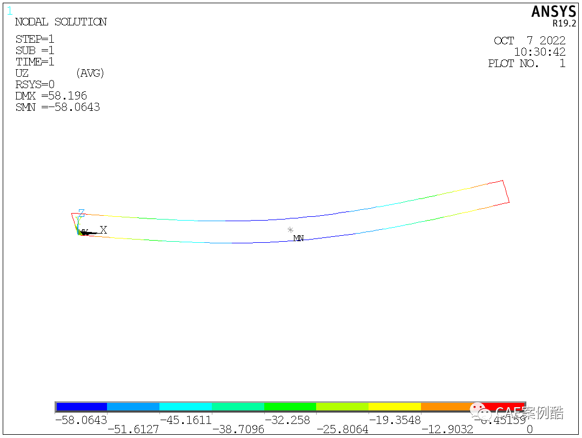582x438 pixels.
Task: Click the PLOT NO. 1 text
Action: pos(527,63)
